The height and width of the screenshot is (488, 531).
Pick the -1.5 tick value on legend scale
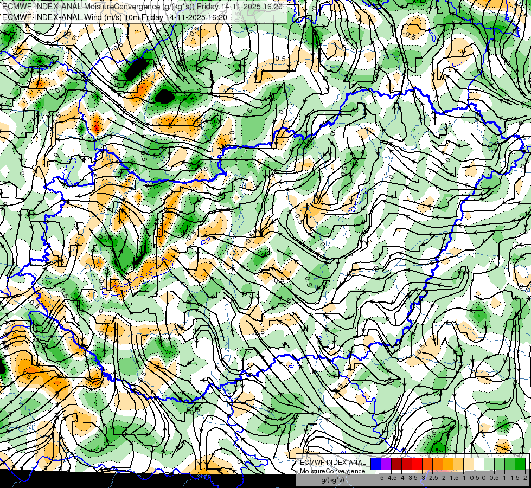coord(453,478)
